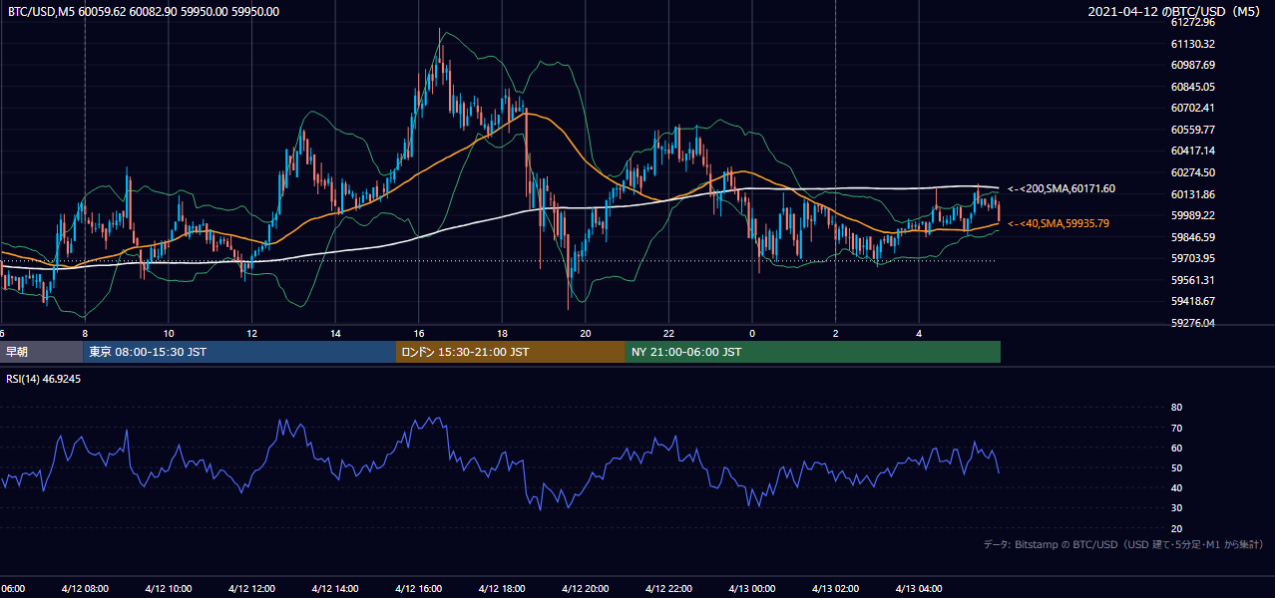Image resolution: width=1275 pixels, height=598 pixels.
Task: Click time label 4/13 00:00
Action: (x=752, y=589)
